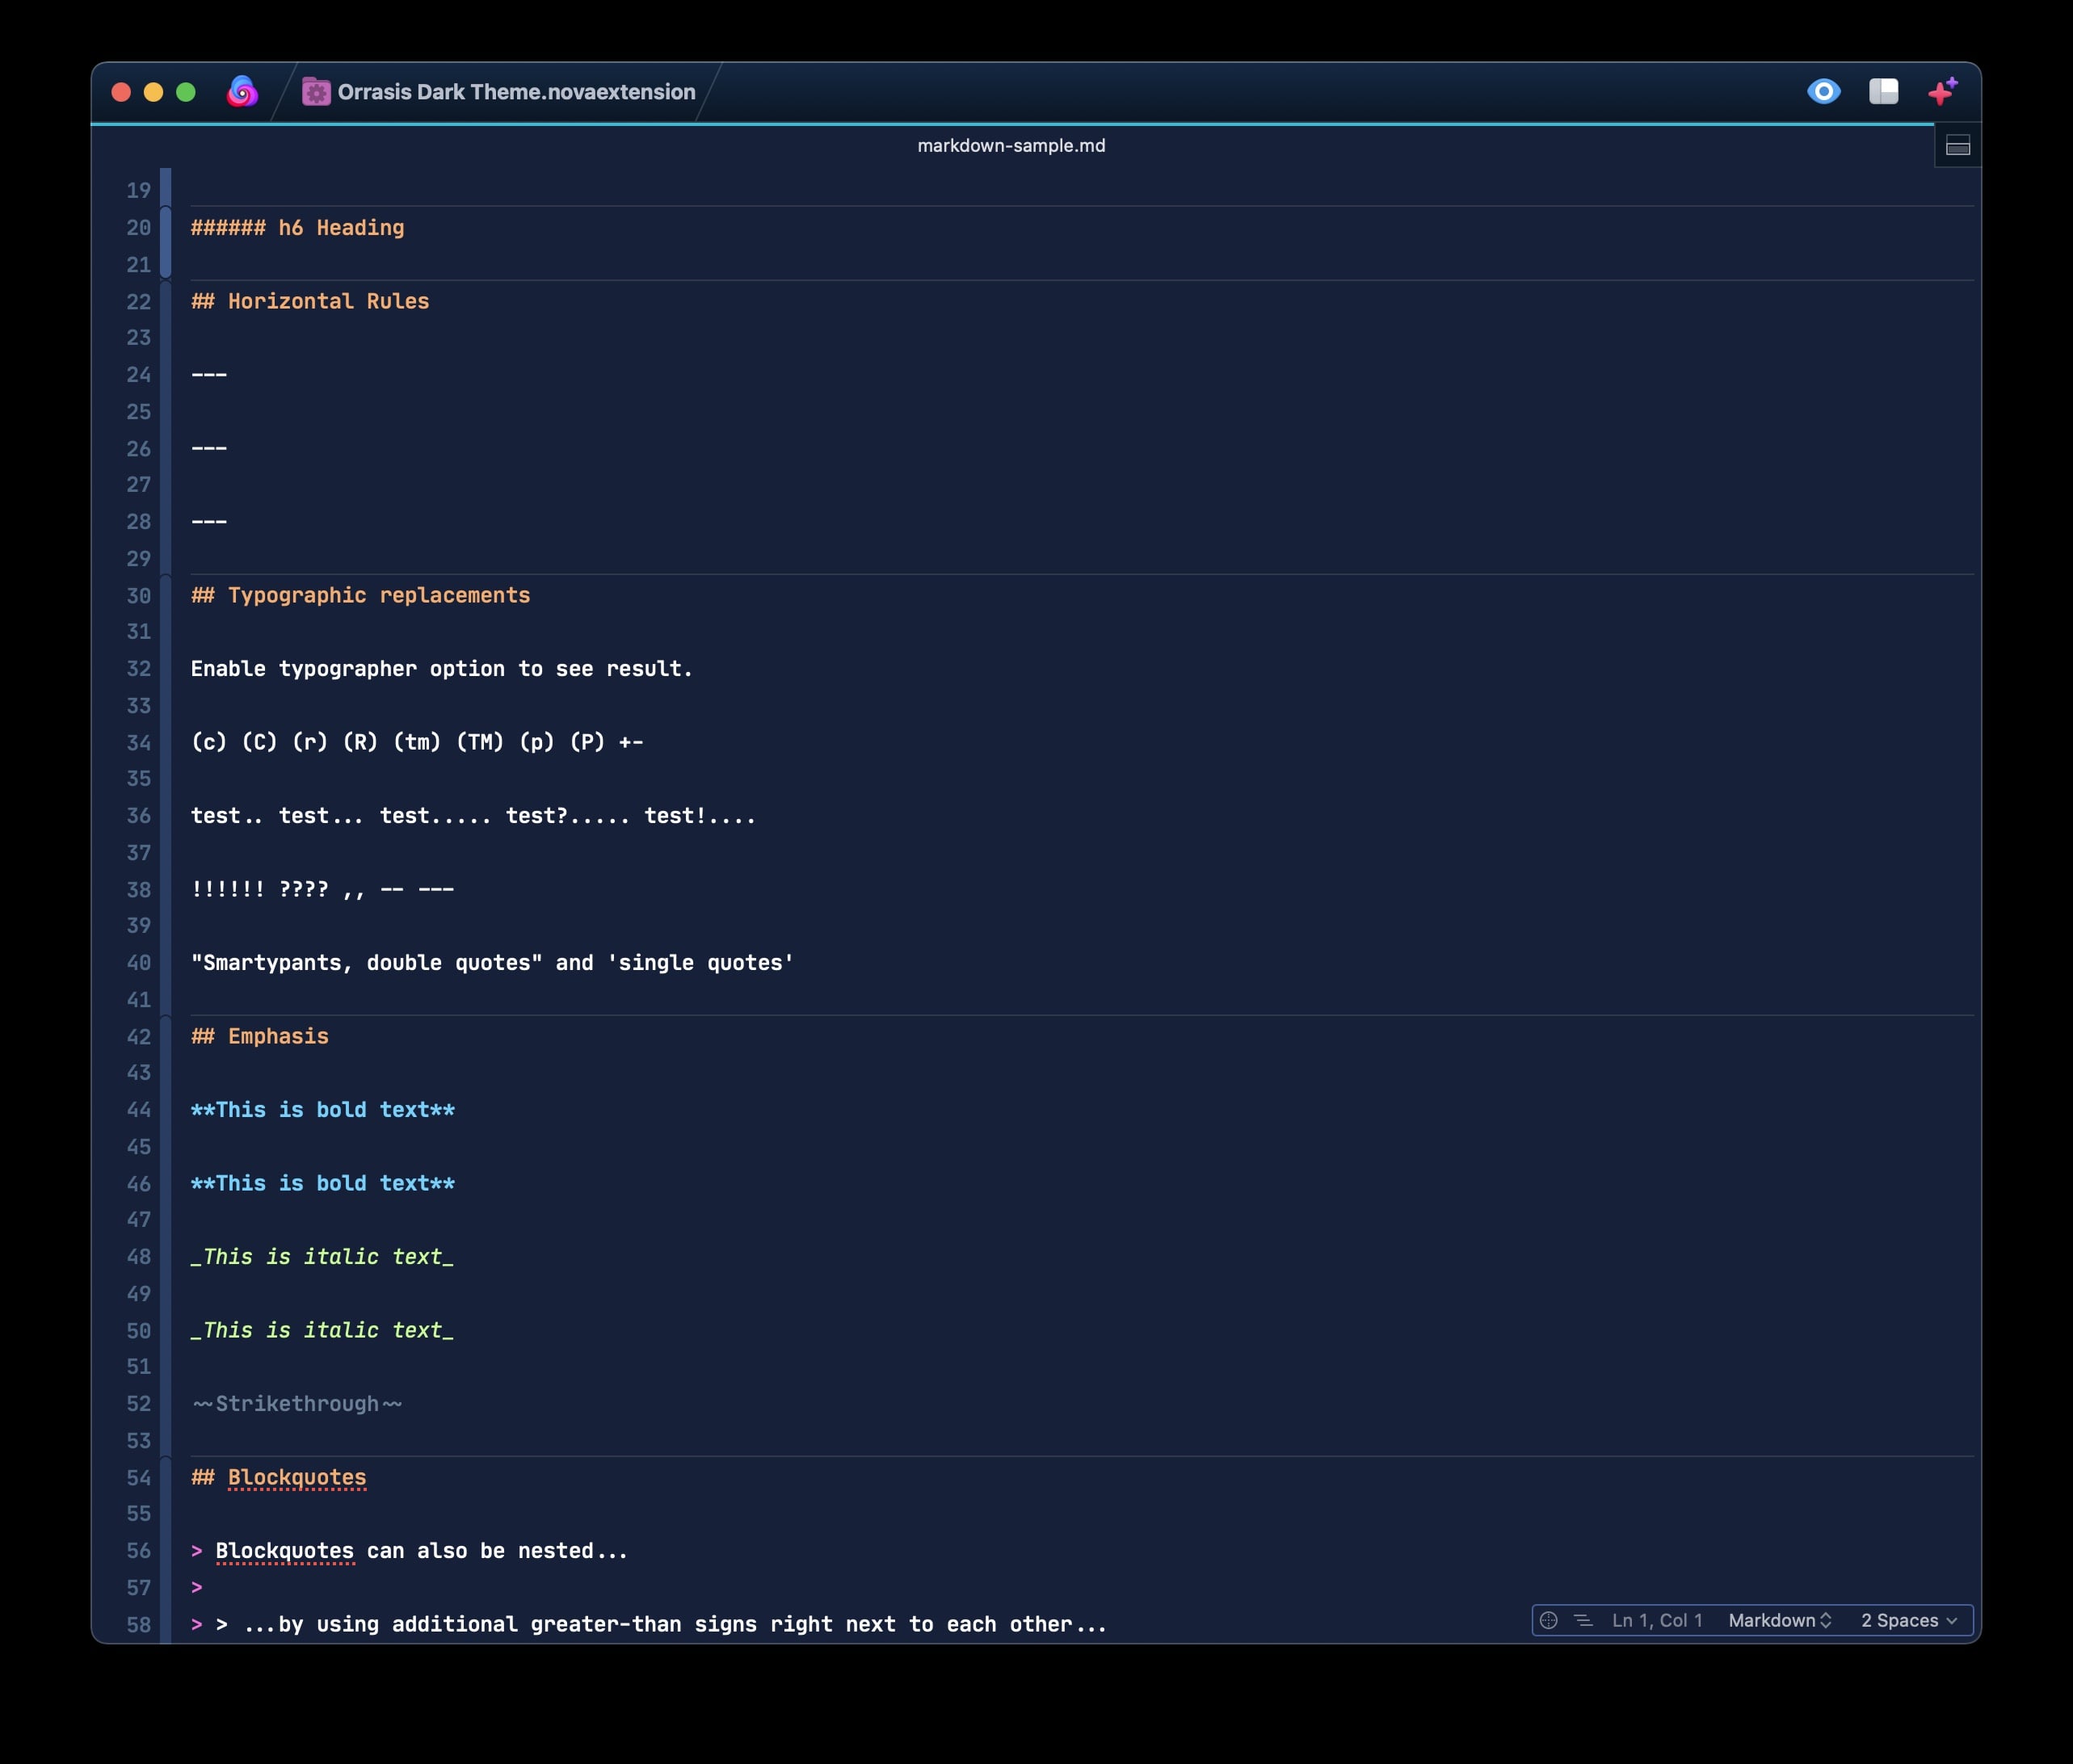The width and height of the screenshot is (2073, 1764).
Task: Click line number 42 in the gutter
Action: 139,1037
